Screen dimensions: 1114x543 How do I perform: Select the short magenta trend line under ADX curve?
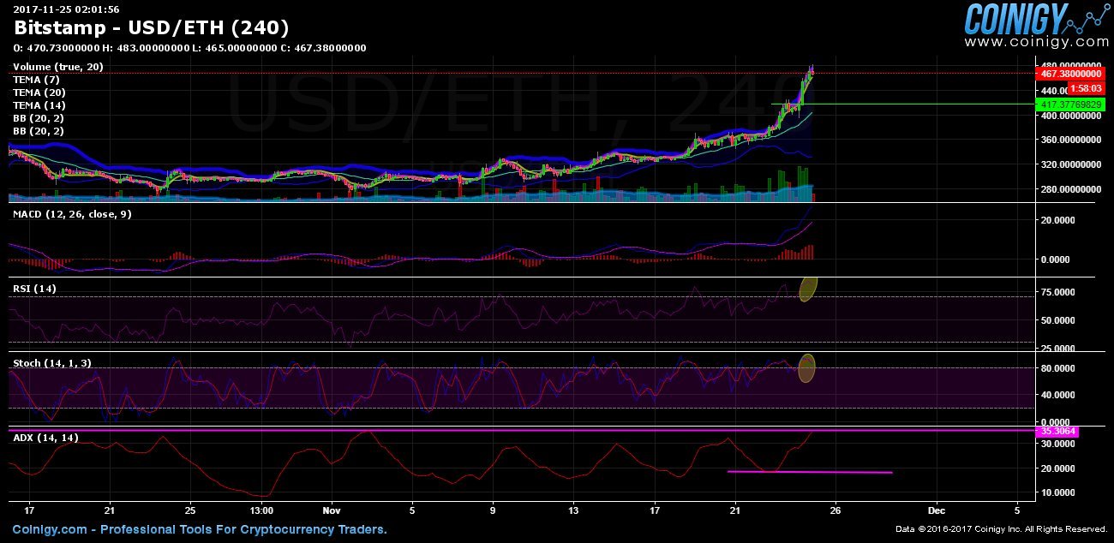tap(810, 472)
